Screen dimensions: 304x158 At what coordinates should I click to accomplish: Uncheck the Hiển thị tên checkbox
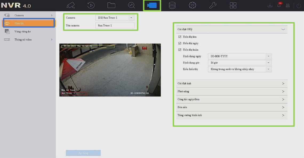coord(180,37)
